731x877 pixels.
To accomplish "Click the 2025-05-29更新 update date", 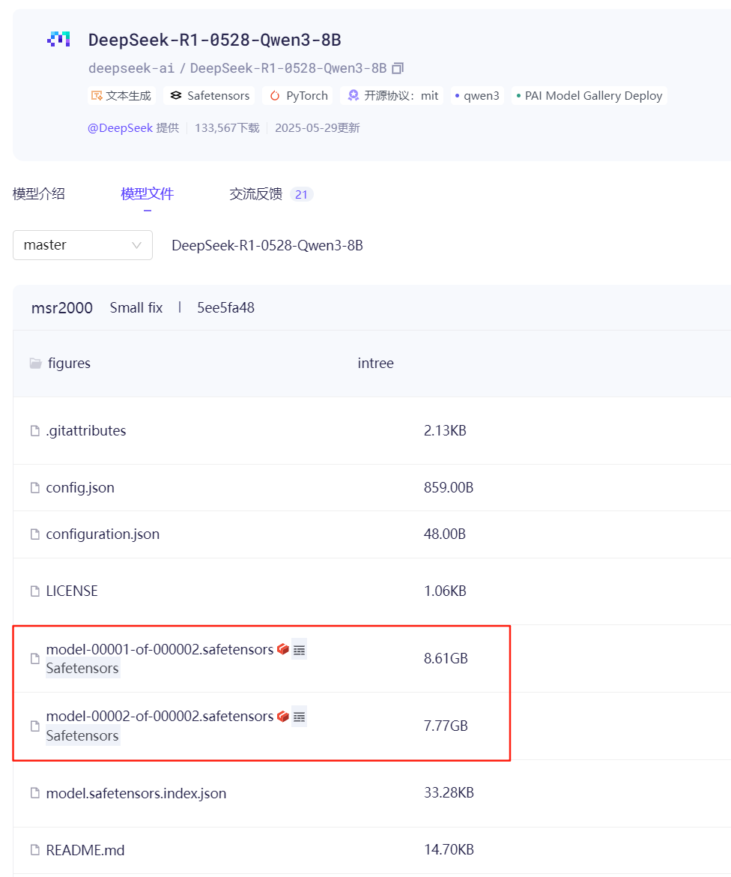I will (x=318, y=128).
